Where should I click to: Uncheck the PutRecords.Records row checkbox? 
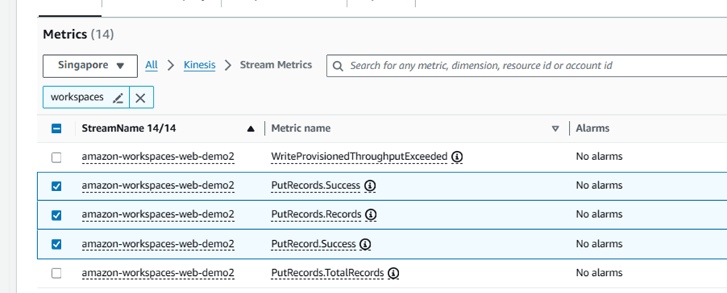click(x=56, y=216)
